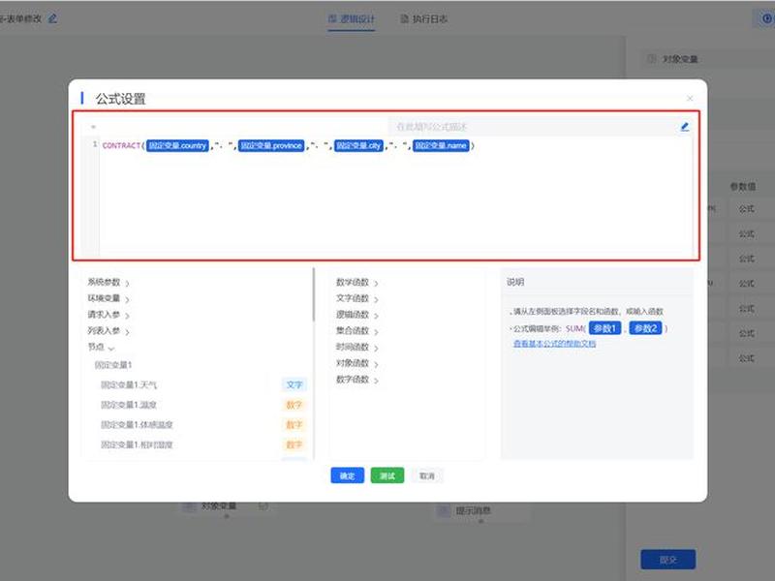
Task: Click the CONTRACT function name in the editor
Action: pos(122,146)
